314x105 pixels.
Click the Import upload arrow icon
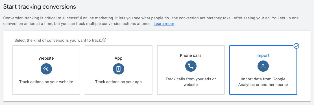263,66
